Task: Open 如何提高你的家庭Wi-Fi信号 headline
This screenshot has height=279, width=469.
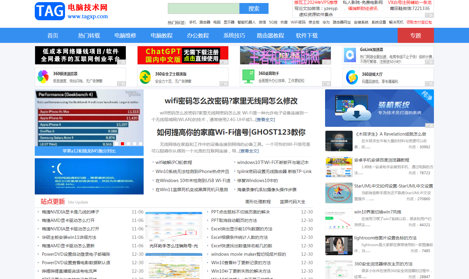Action: pyautogui.click(x=231, y=132)
